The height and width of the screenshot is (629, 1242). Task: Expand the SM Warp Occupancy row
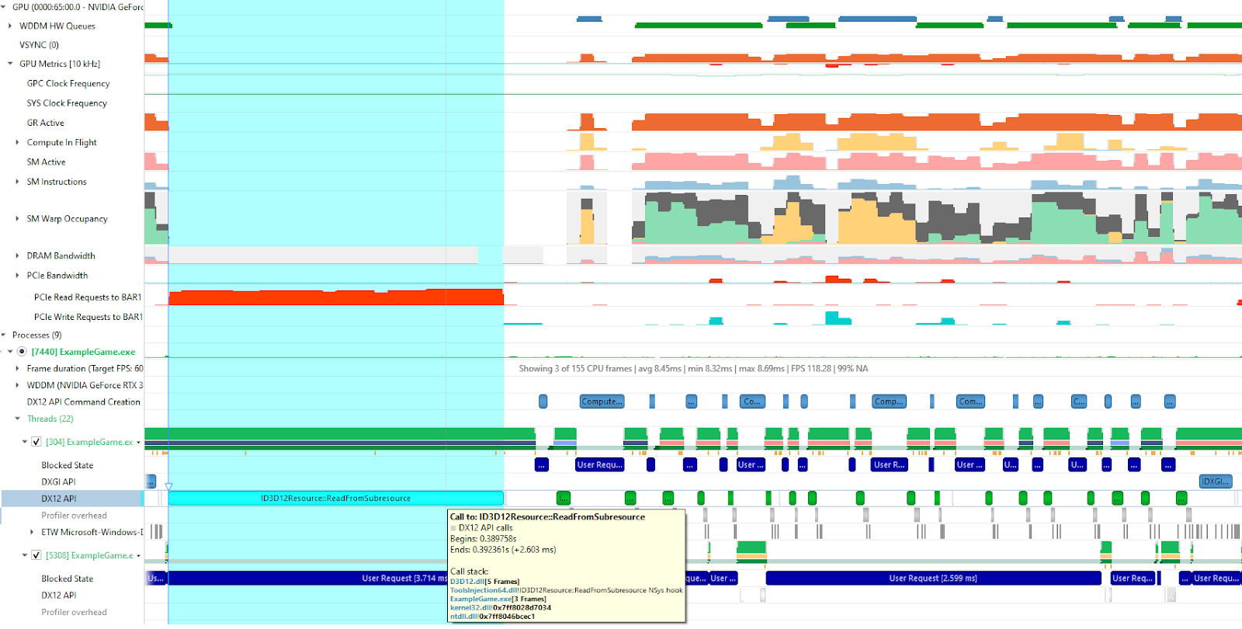point(17,219)
